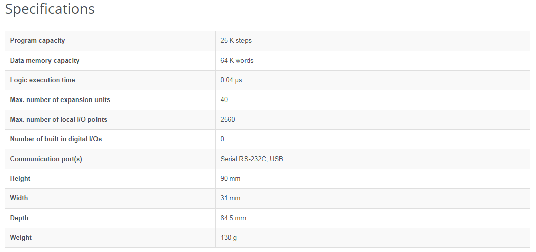Click the Data memory capacity label
Viewport: 536px width, 252px height.
click(x=44, y=61)
